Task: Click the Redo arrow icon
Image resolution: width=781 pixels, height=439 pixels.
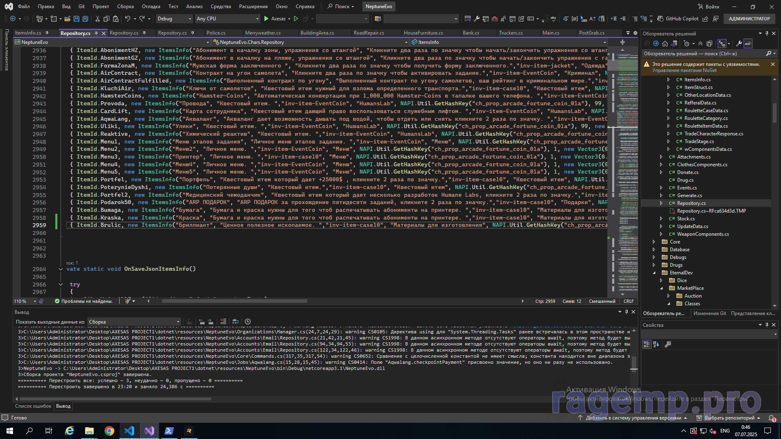Action: [142, 19]
